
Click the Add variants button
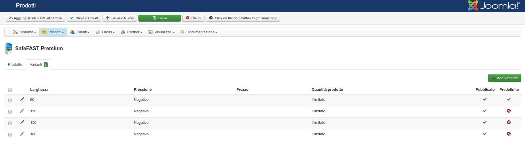(505, 78)
